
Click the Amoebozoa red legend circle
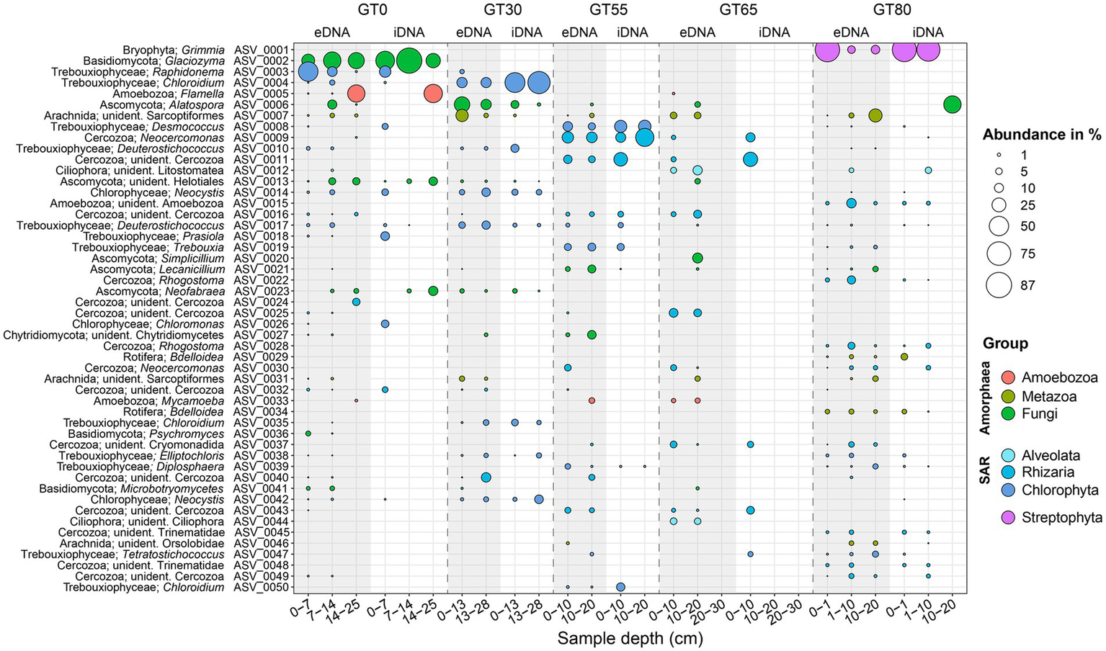click(1008, 377)
